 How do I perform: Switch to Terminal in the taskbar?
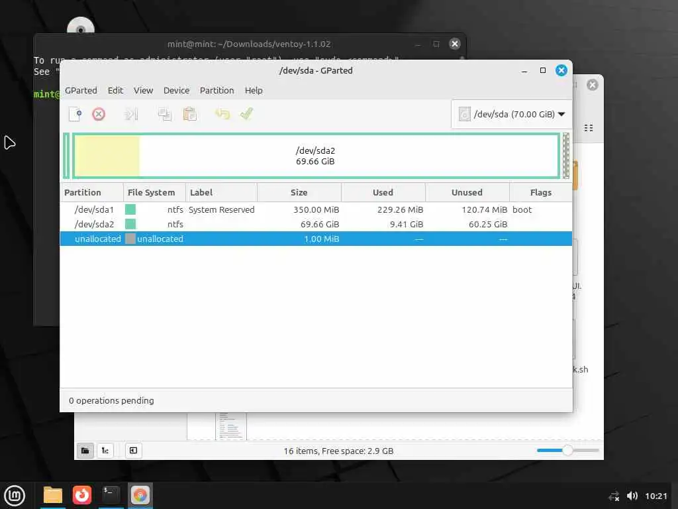point(111,495)
